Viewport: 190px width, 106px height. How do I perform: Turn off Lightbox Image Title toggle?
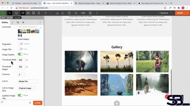click(20, 95)
